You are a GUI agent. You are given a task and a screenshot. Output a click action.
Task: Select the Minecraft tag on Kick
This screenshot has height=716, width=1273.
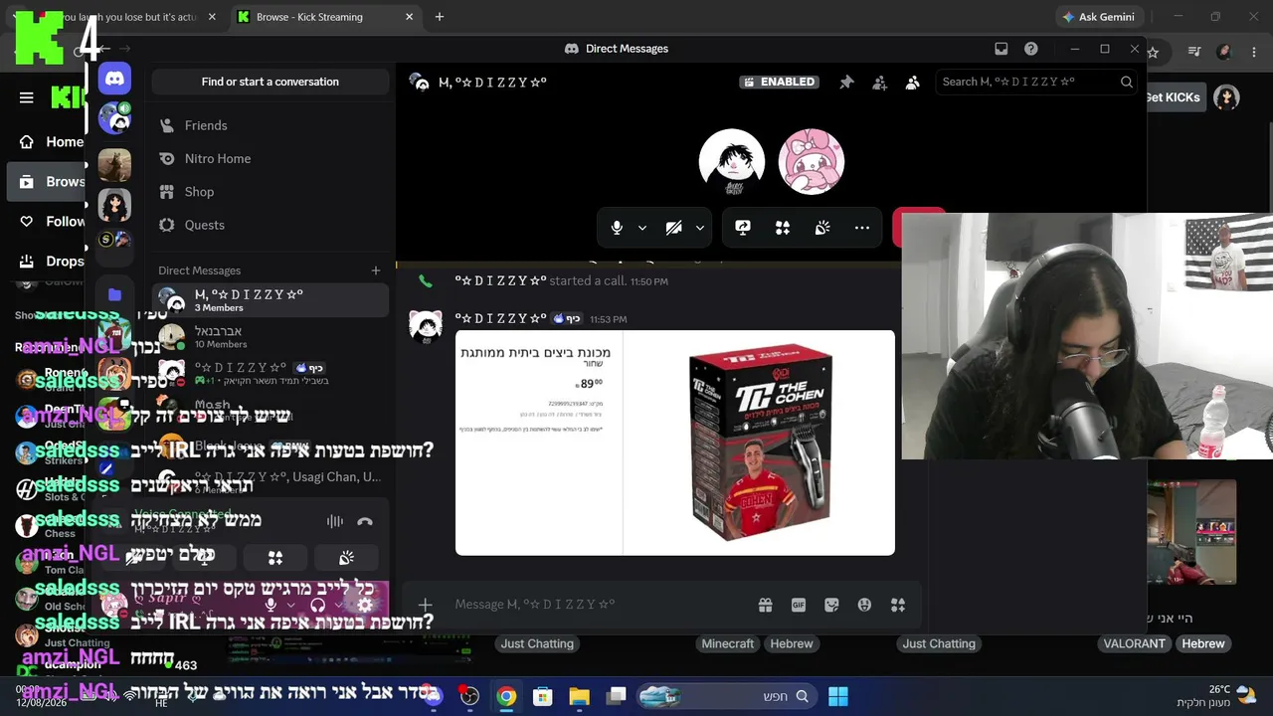coord(728,643)
